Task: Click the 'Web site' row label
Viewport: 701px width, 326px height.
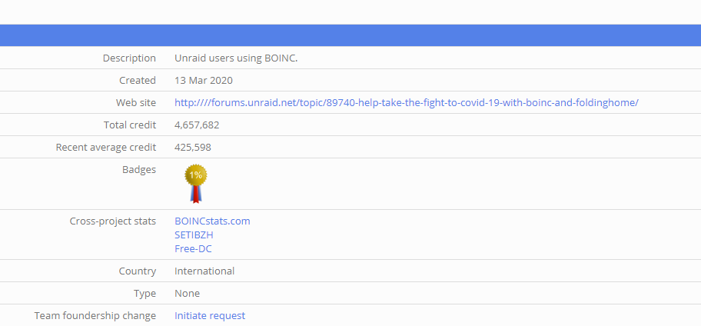Action: (136, 103)
